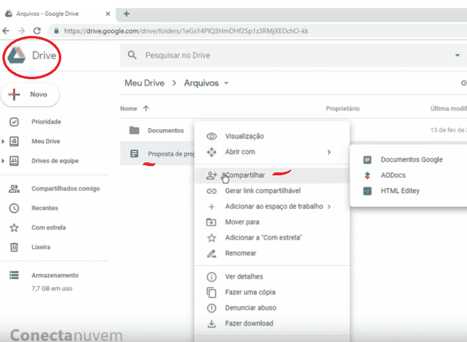Expand the Abrir com submenu arrow

point(329,152)
